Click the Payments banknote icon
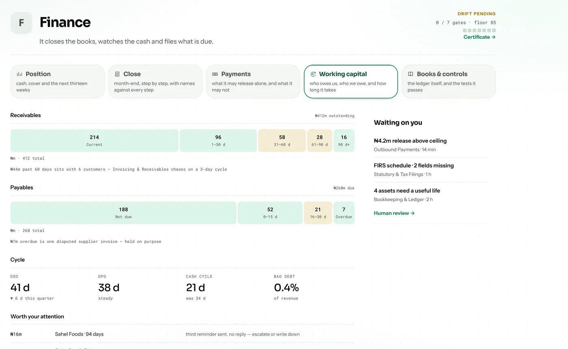 tap(215, 74)
